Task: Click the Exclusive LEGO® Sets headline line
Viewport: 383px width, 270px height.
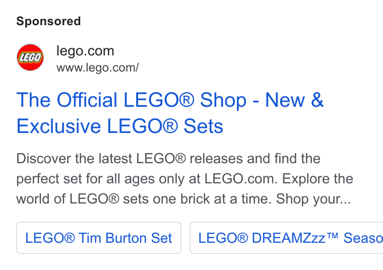Action: coord(120,126)
